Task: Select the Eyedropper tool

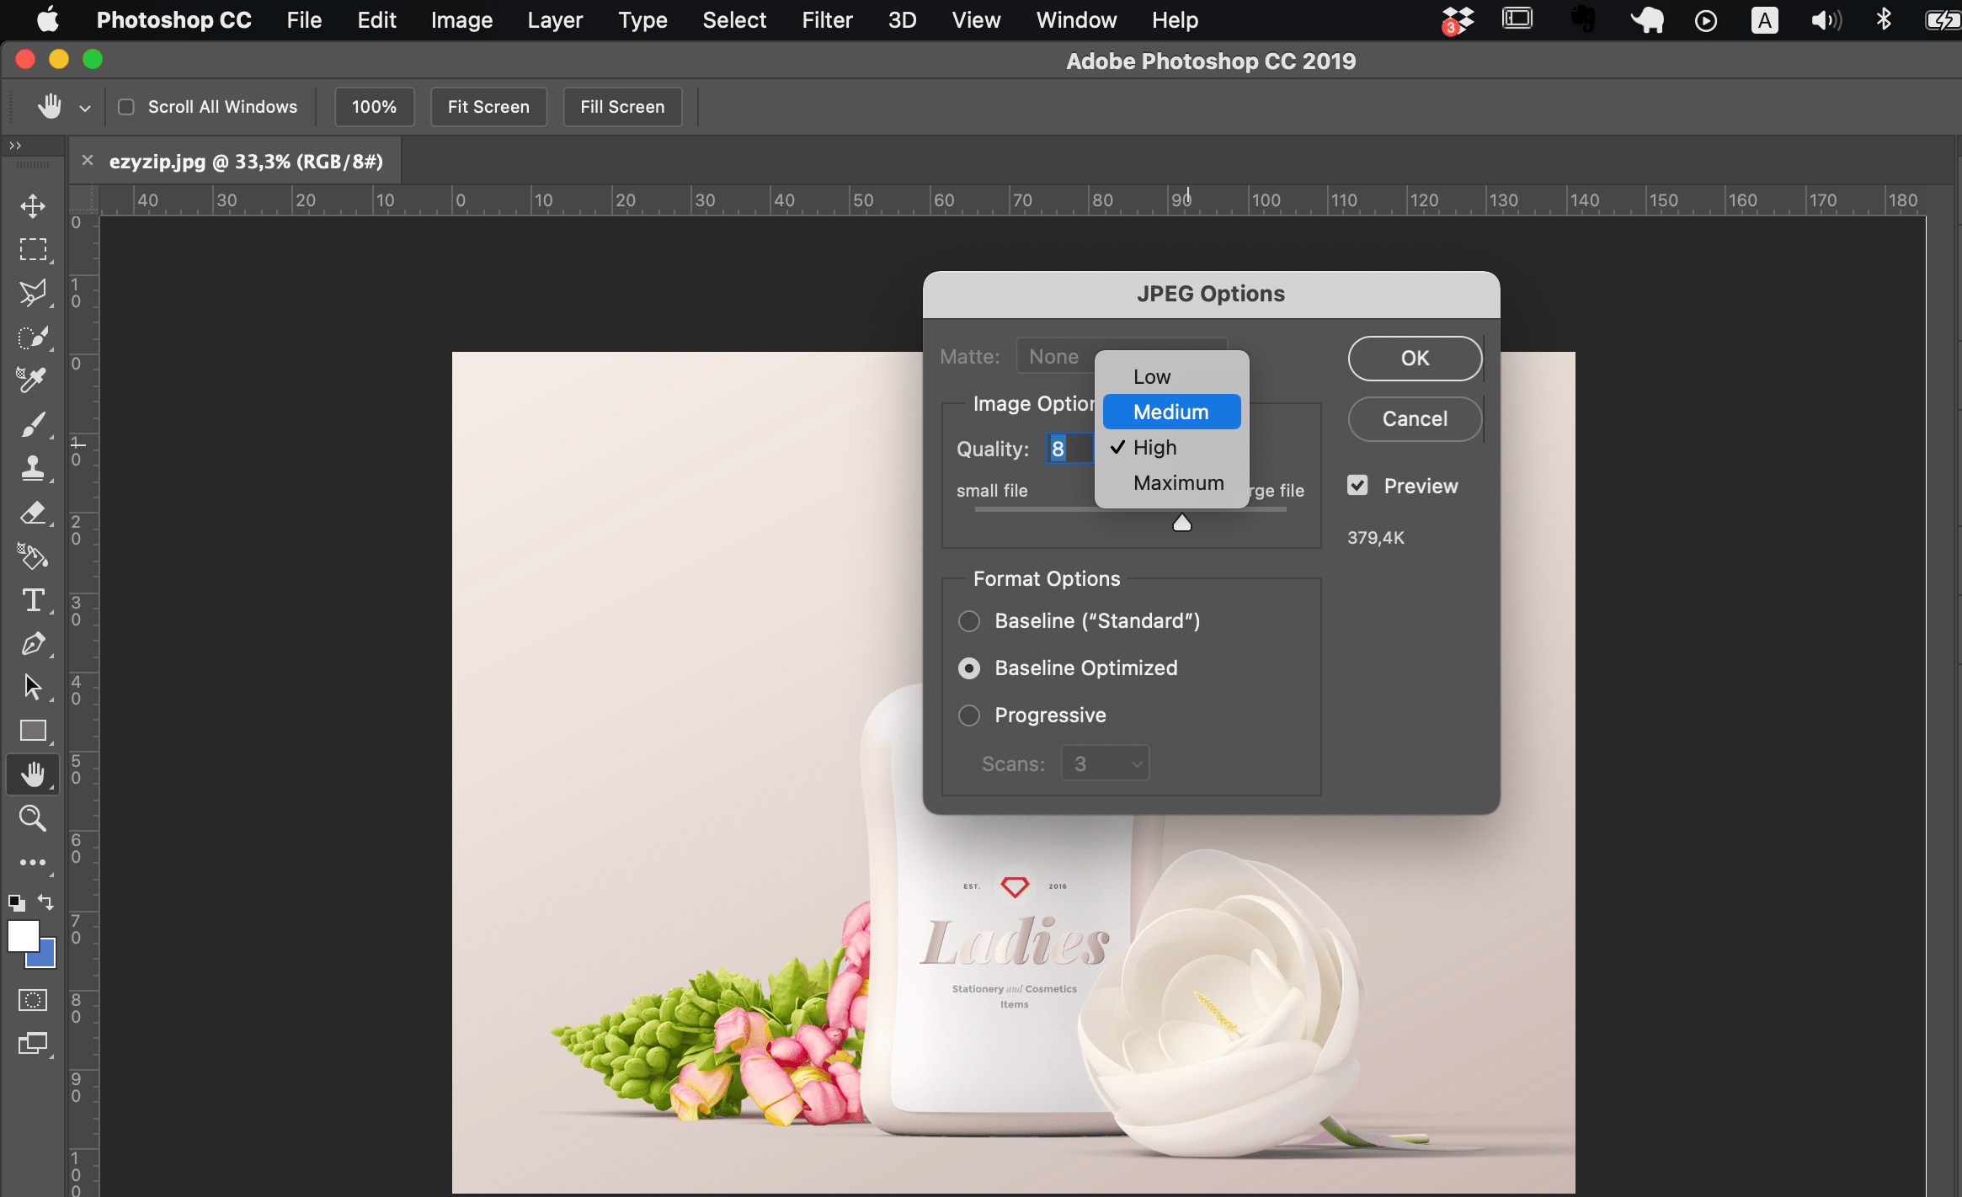Action: (33, 380)
